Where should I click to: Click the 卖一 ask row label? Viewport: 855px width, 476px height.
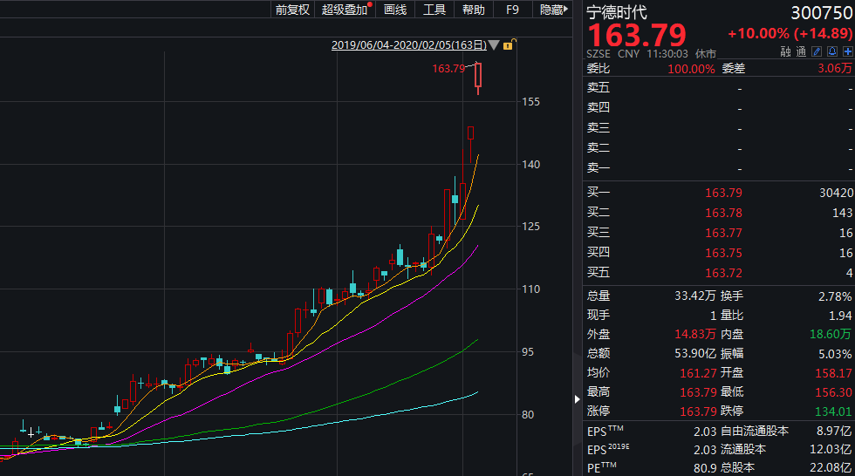(x=598, y=167)
